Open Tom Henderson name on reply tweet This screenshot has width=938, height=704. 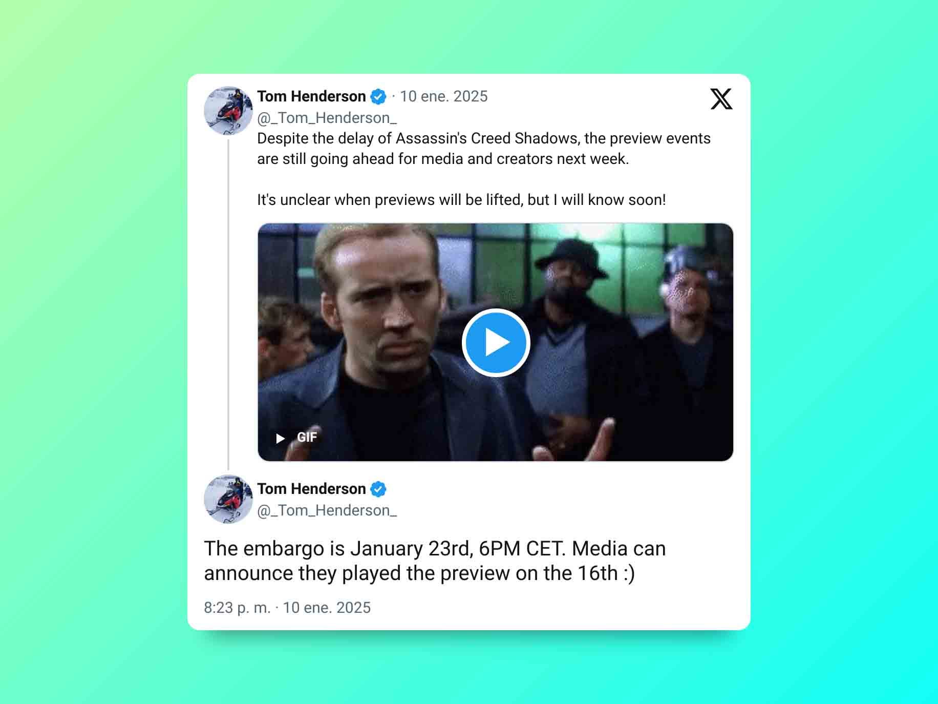pos(311,489)
